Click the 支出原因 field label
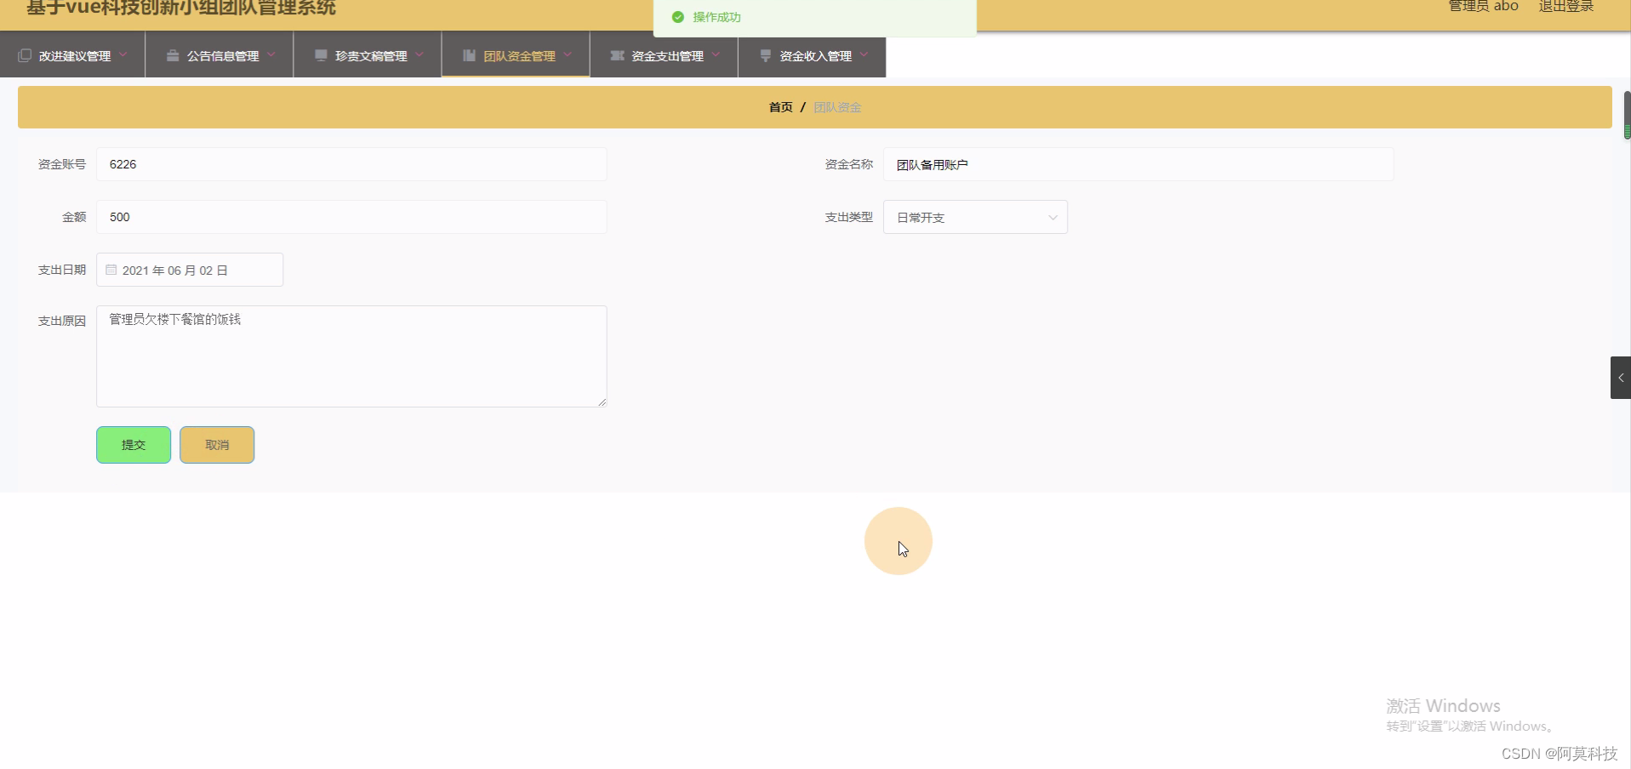Viewport: 1631px width, 769px height. tap(62, 321)
